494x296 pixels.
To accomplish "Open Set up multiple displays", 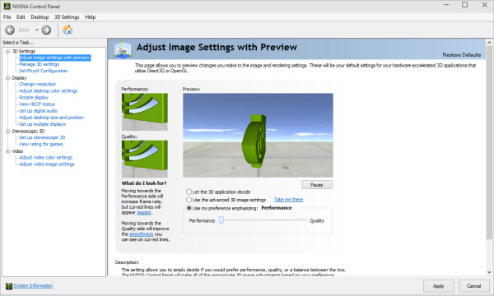I will coord(43,124).
